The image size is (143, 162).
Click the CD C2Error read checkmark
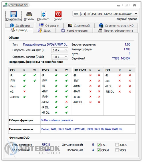(x=24, y=97)
